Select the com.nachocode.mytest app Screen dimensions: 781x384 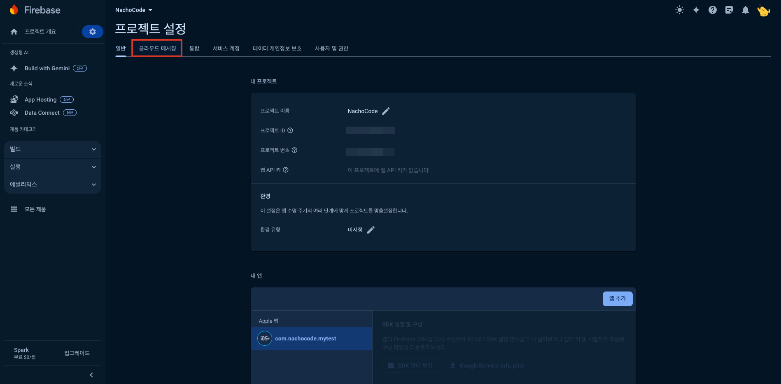point(312,338)
